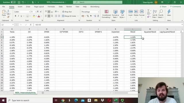Toggle center horizontal alignment

coord(49,16)
